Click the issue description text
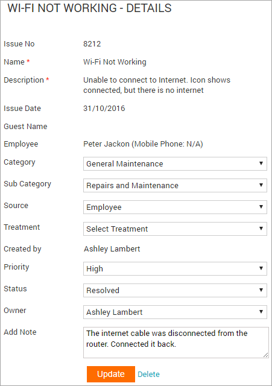This screenshot has height=386, width=272. coord(157,85)
